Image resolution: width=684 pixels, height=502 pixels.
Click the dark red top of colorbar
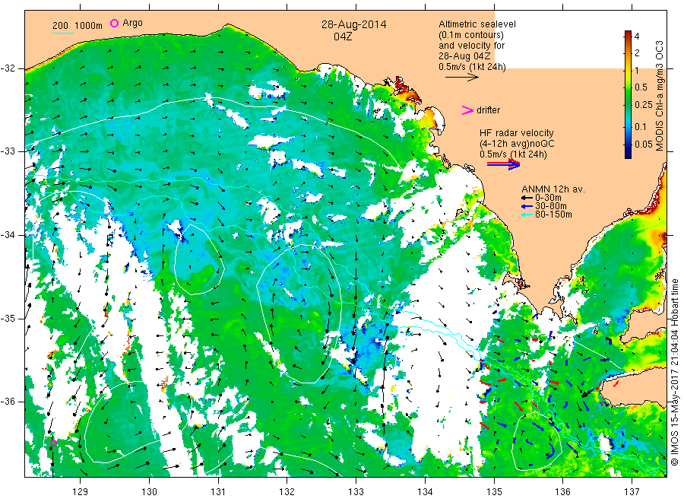point(629,33)
